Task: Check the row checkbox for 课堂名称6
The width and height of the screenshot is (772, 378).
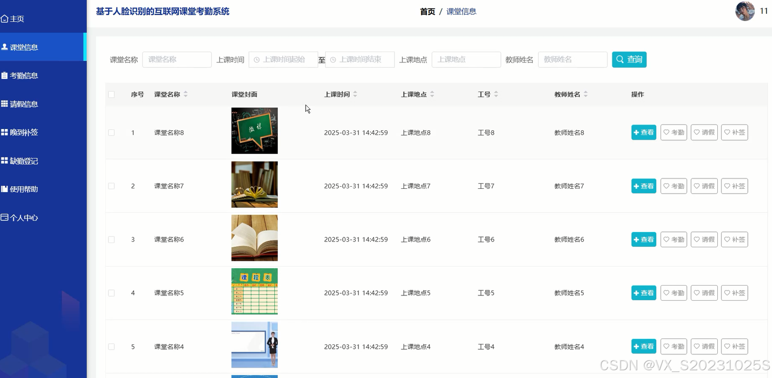Action: (x=111, y=240)
